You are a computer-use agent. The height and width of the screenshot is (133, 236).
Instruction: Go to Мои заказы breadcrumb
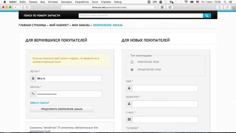click(x=81, y=25)
